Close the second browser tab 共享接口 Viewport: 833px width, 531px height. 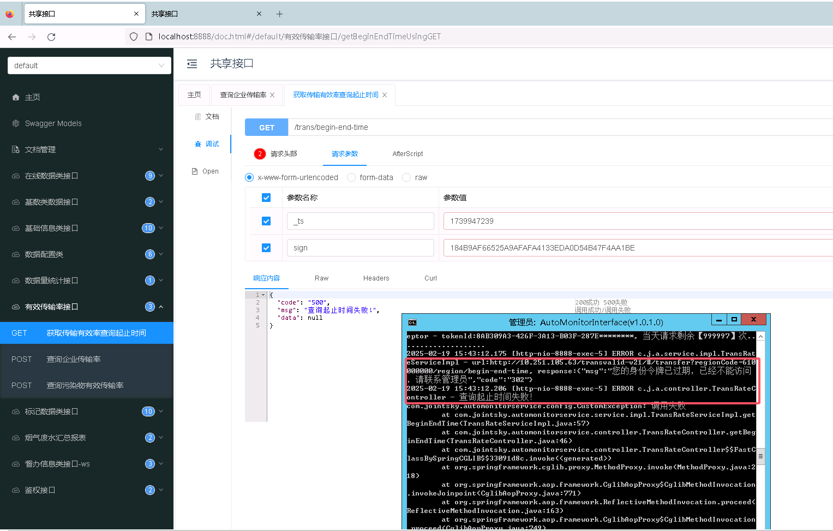pos(259,14)
